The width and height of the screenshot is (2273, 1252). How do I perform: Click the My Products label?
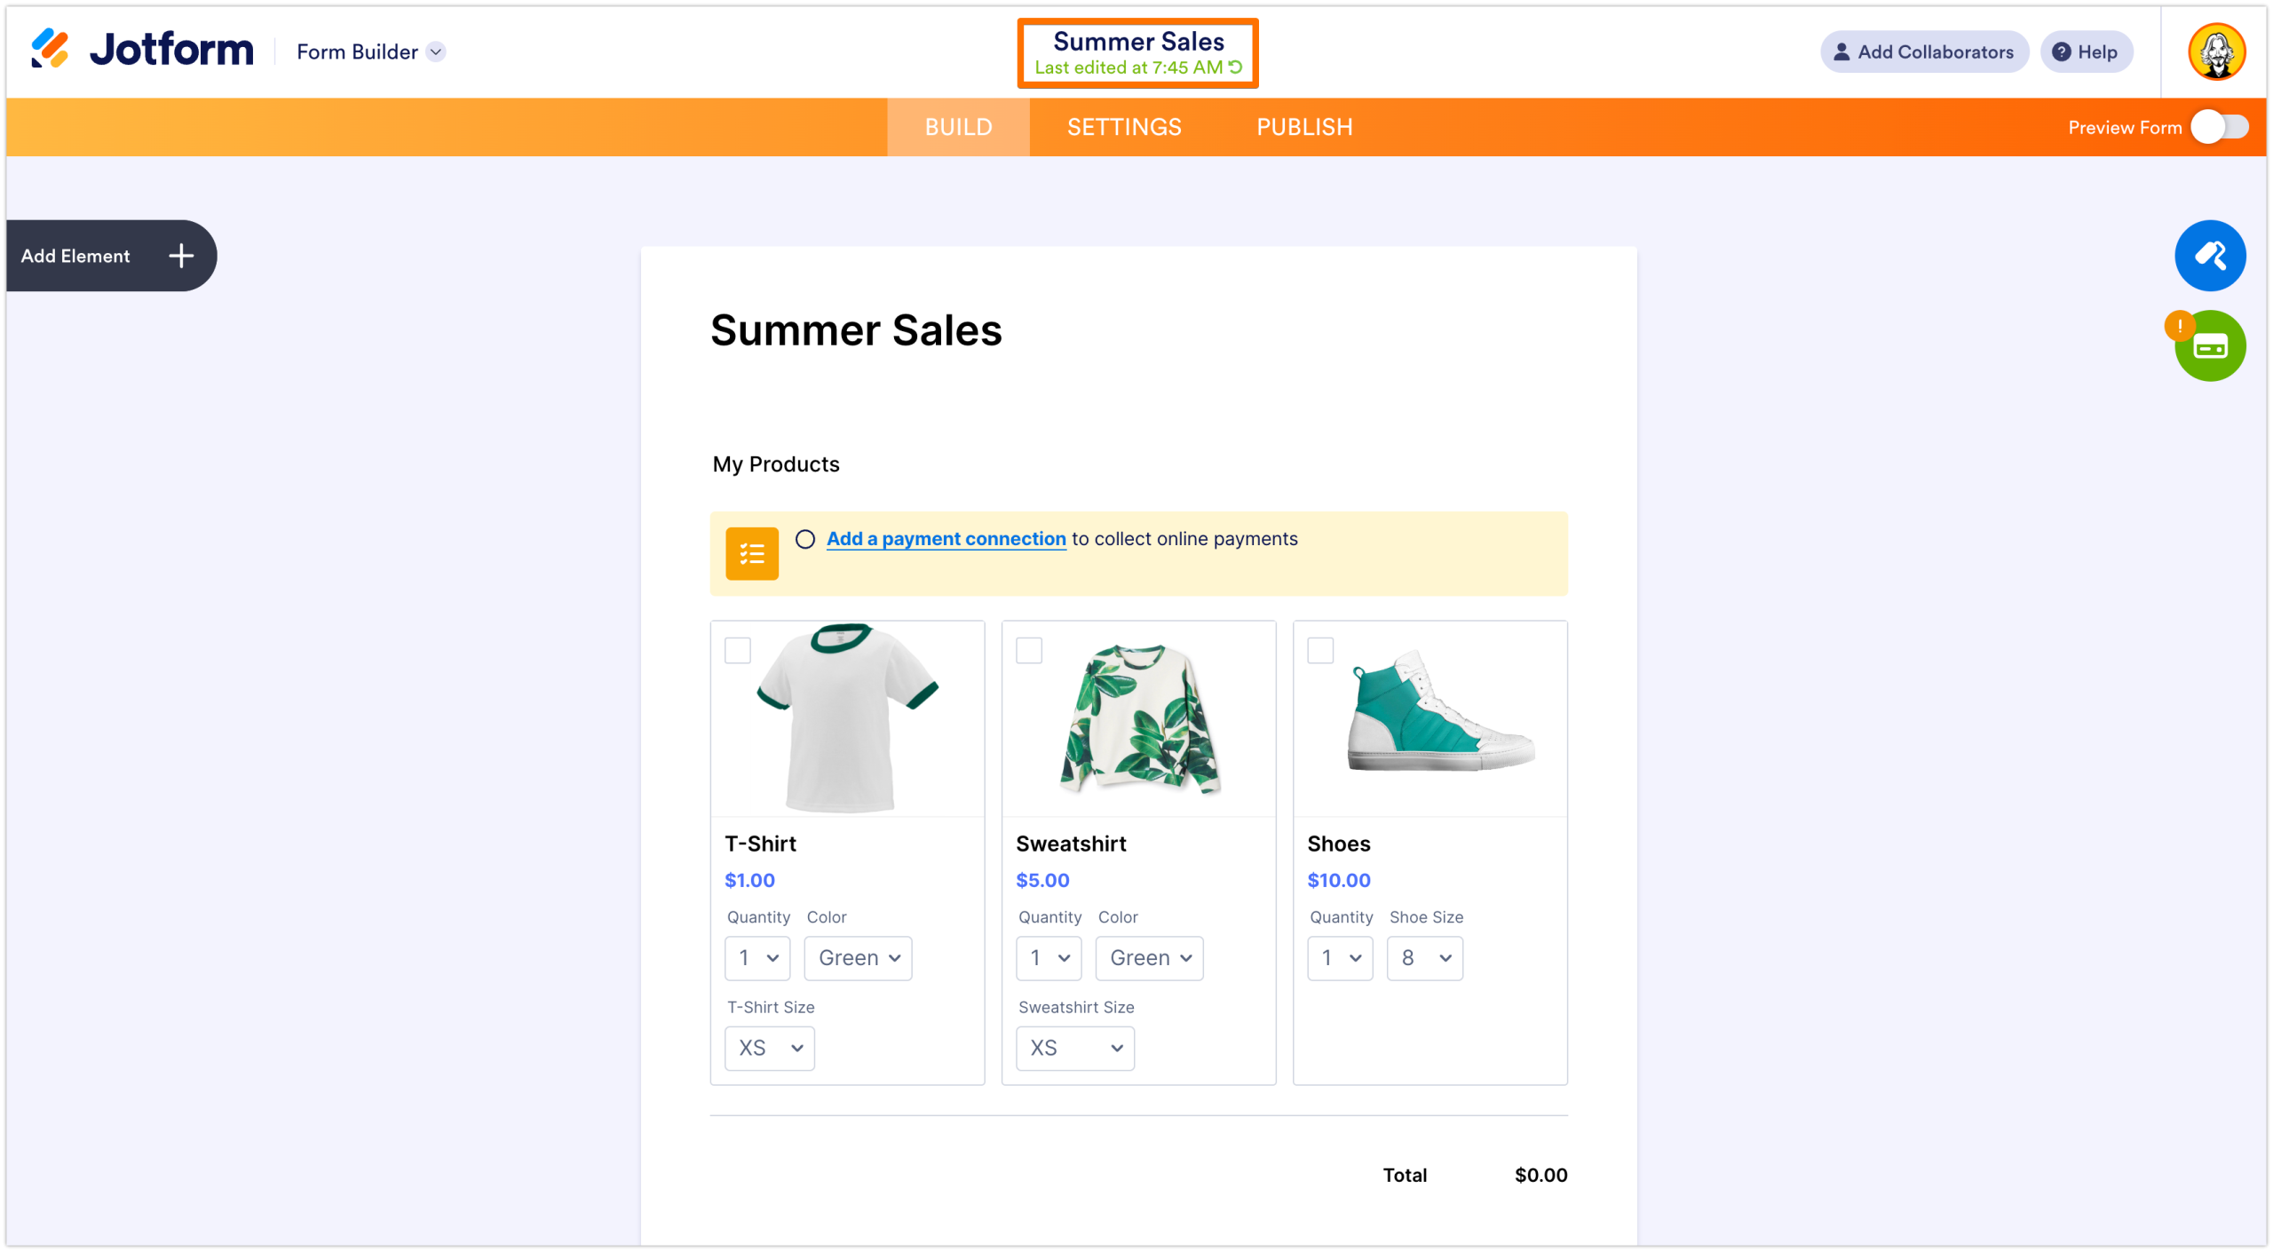[x=776, y=464]
